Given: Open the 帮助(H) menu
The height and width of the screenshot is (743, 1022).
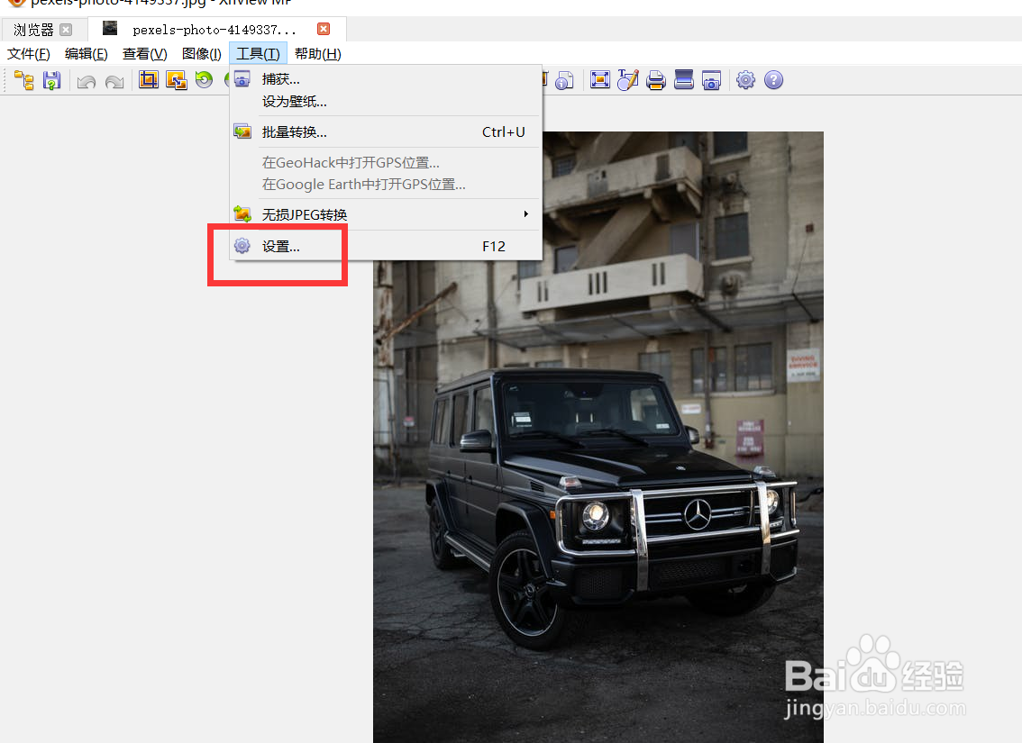Looking at the screenshot, I should 318,54.
